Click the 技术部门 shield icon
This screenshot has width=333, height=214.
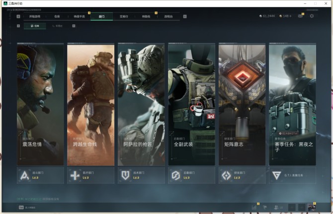point(125,175)
